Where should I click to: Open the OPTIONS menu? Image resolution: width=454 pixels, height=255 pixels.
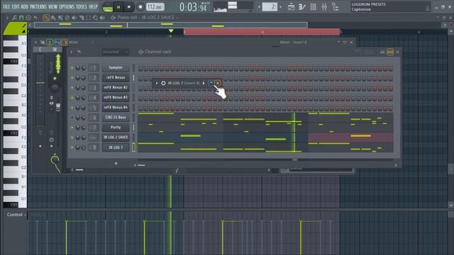pyautogui.click(x=67, y=6)
